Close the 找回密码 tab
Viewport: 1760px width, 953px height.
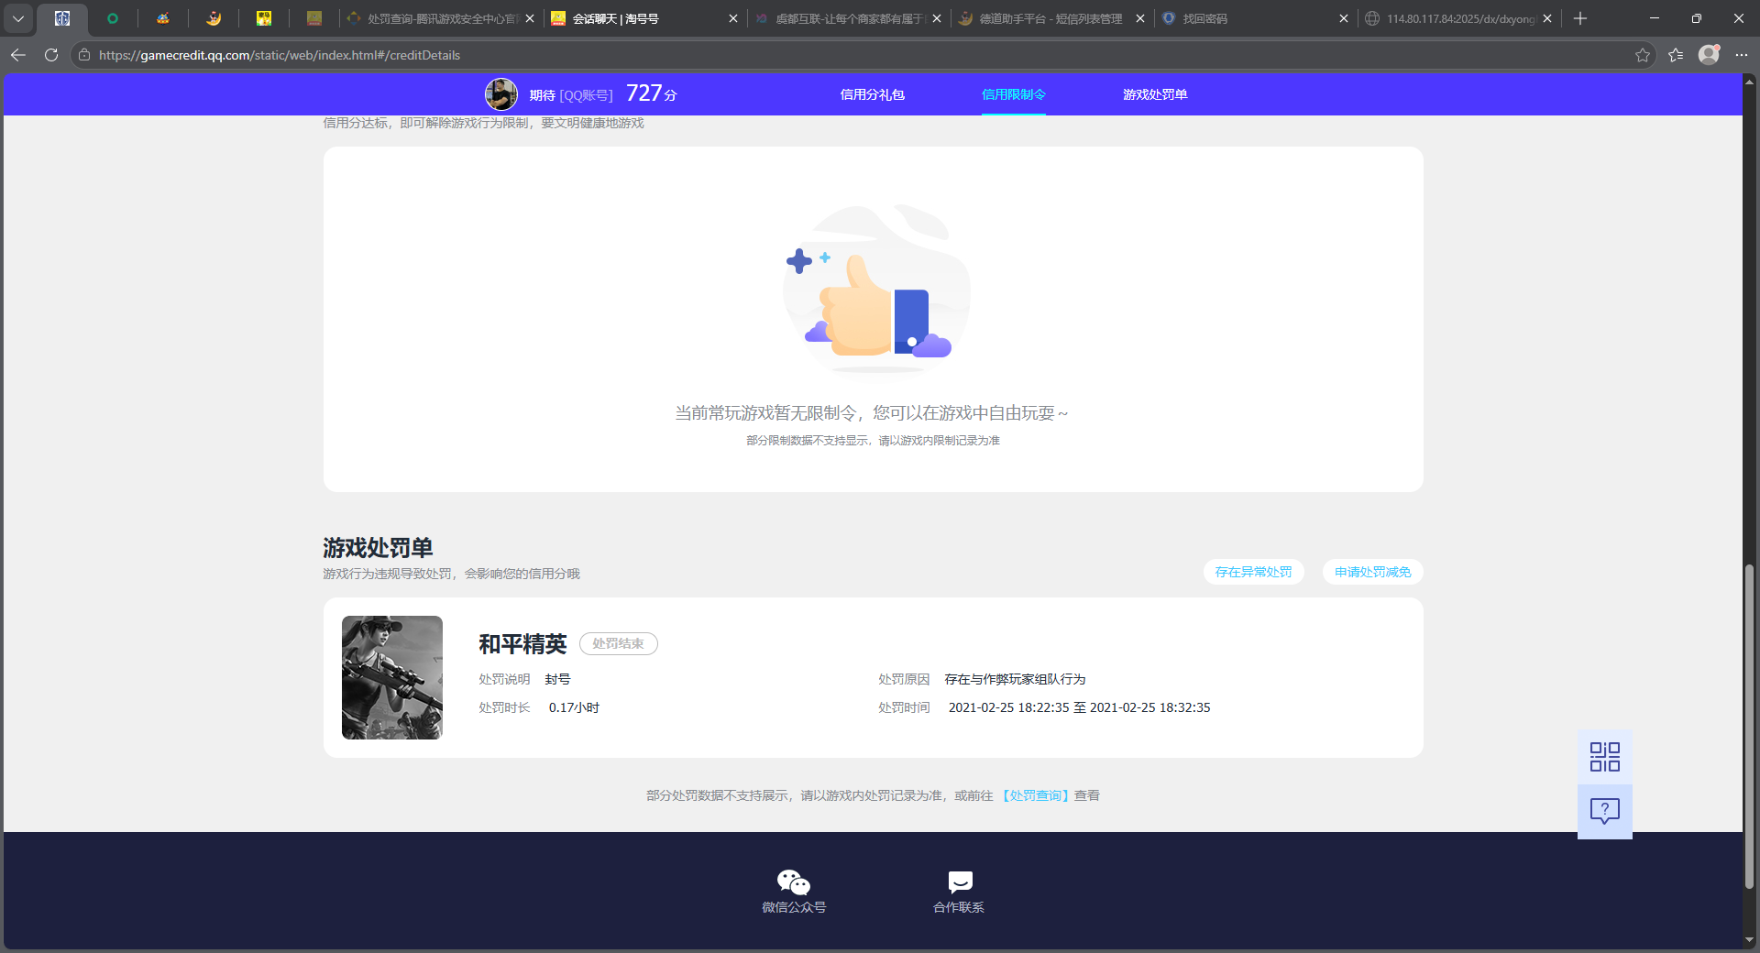1344,18
